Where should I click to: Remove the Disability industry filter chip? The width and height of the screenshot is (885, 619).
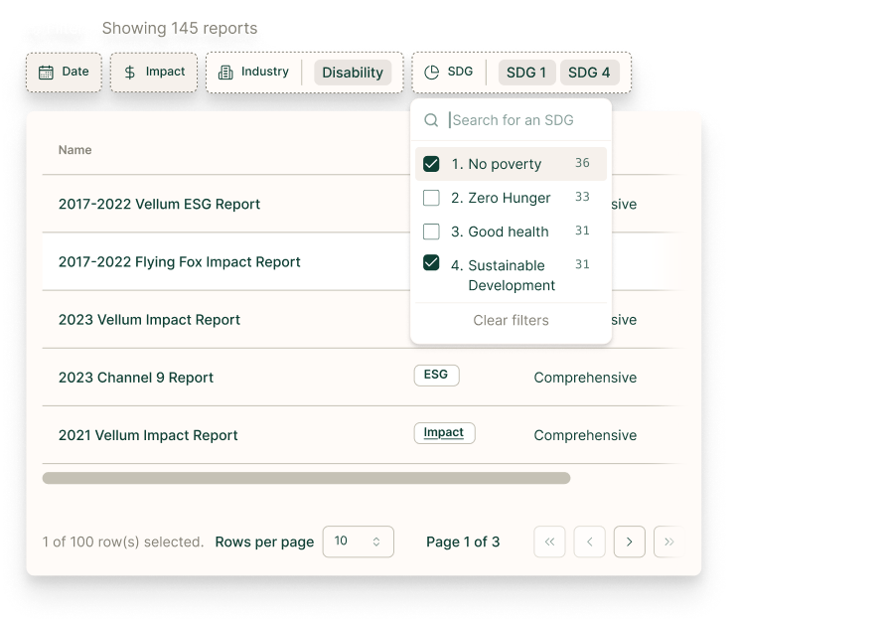click(x=353, y=73)
